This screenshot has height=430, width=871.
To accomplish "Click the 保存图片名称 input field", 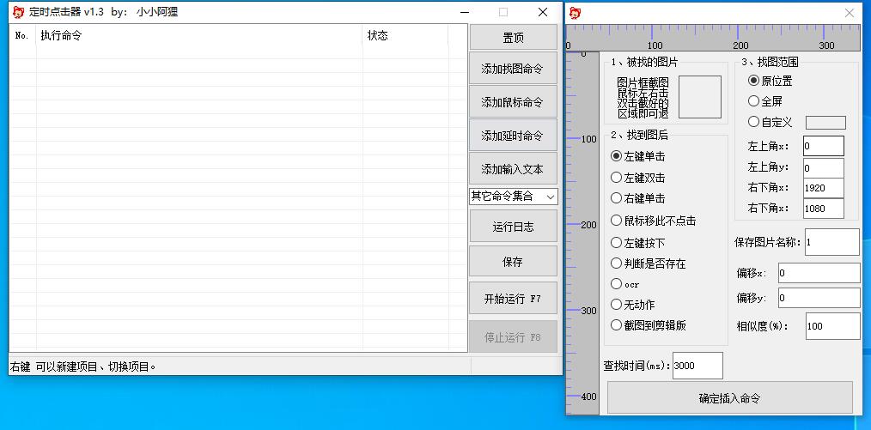I will pyautogui.click(x=831, y=242).
